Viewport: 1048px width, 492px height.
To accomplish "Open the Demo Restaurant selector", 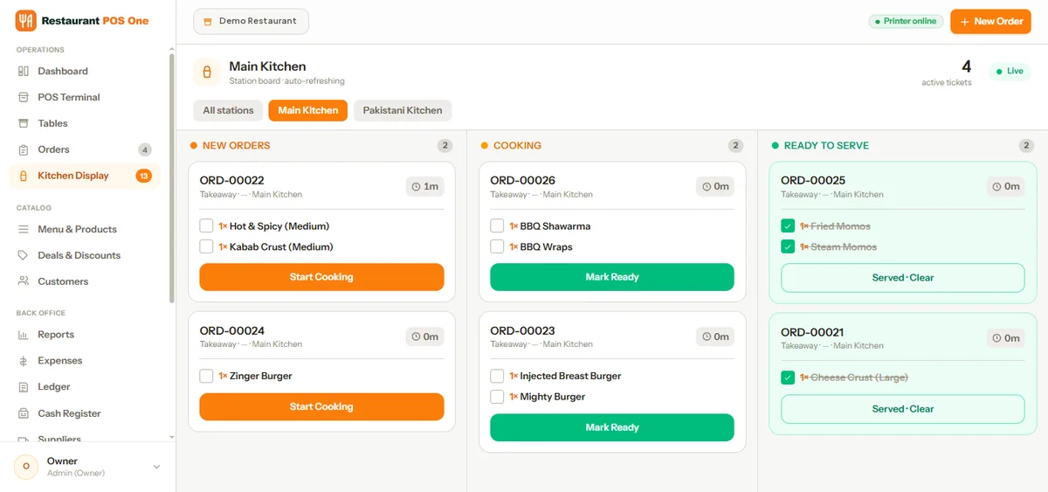I will point(251,21).
